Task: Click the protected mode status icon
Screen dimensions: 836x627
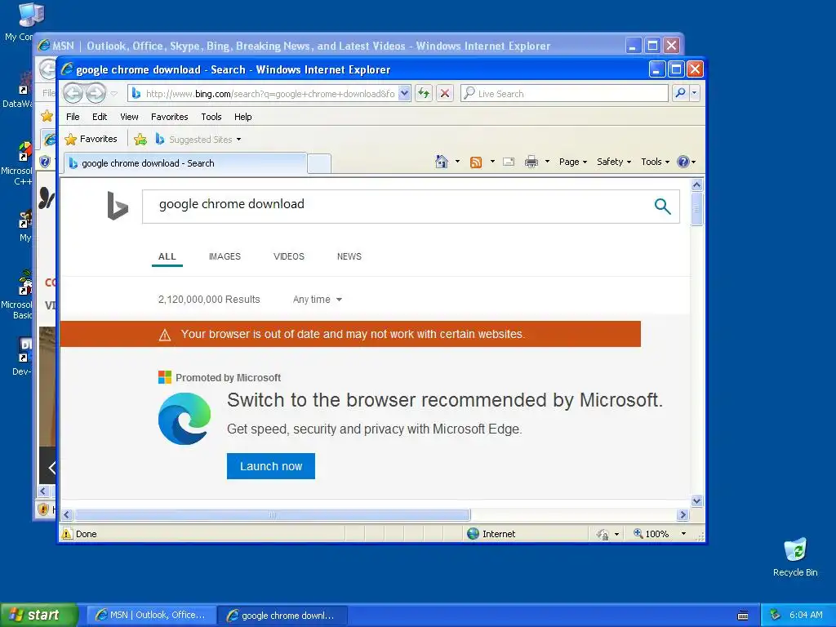Action: [603, 534]
